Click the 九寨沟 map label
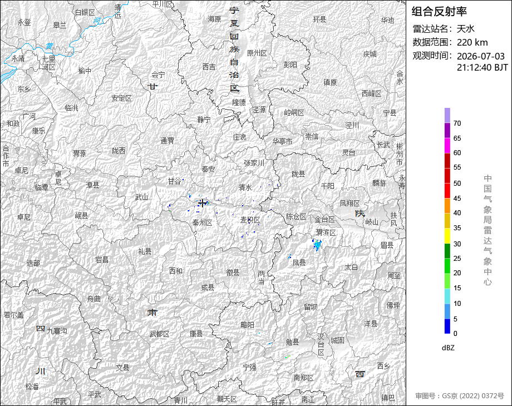The width and height of the screenshot is (512, 406). click(57, 331)
